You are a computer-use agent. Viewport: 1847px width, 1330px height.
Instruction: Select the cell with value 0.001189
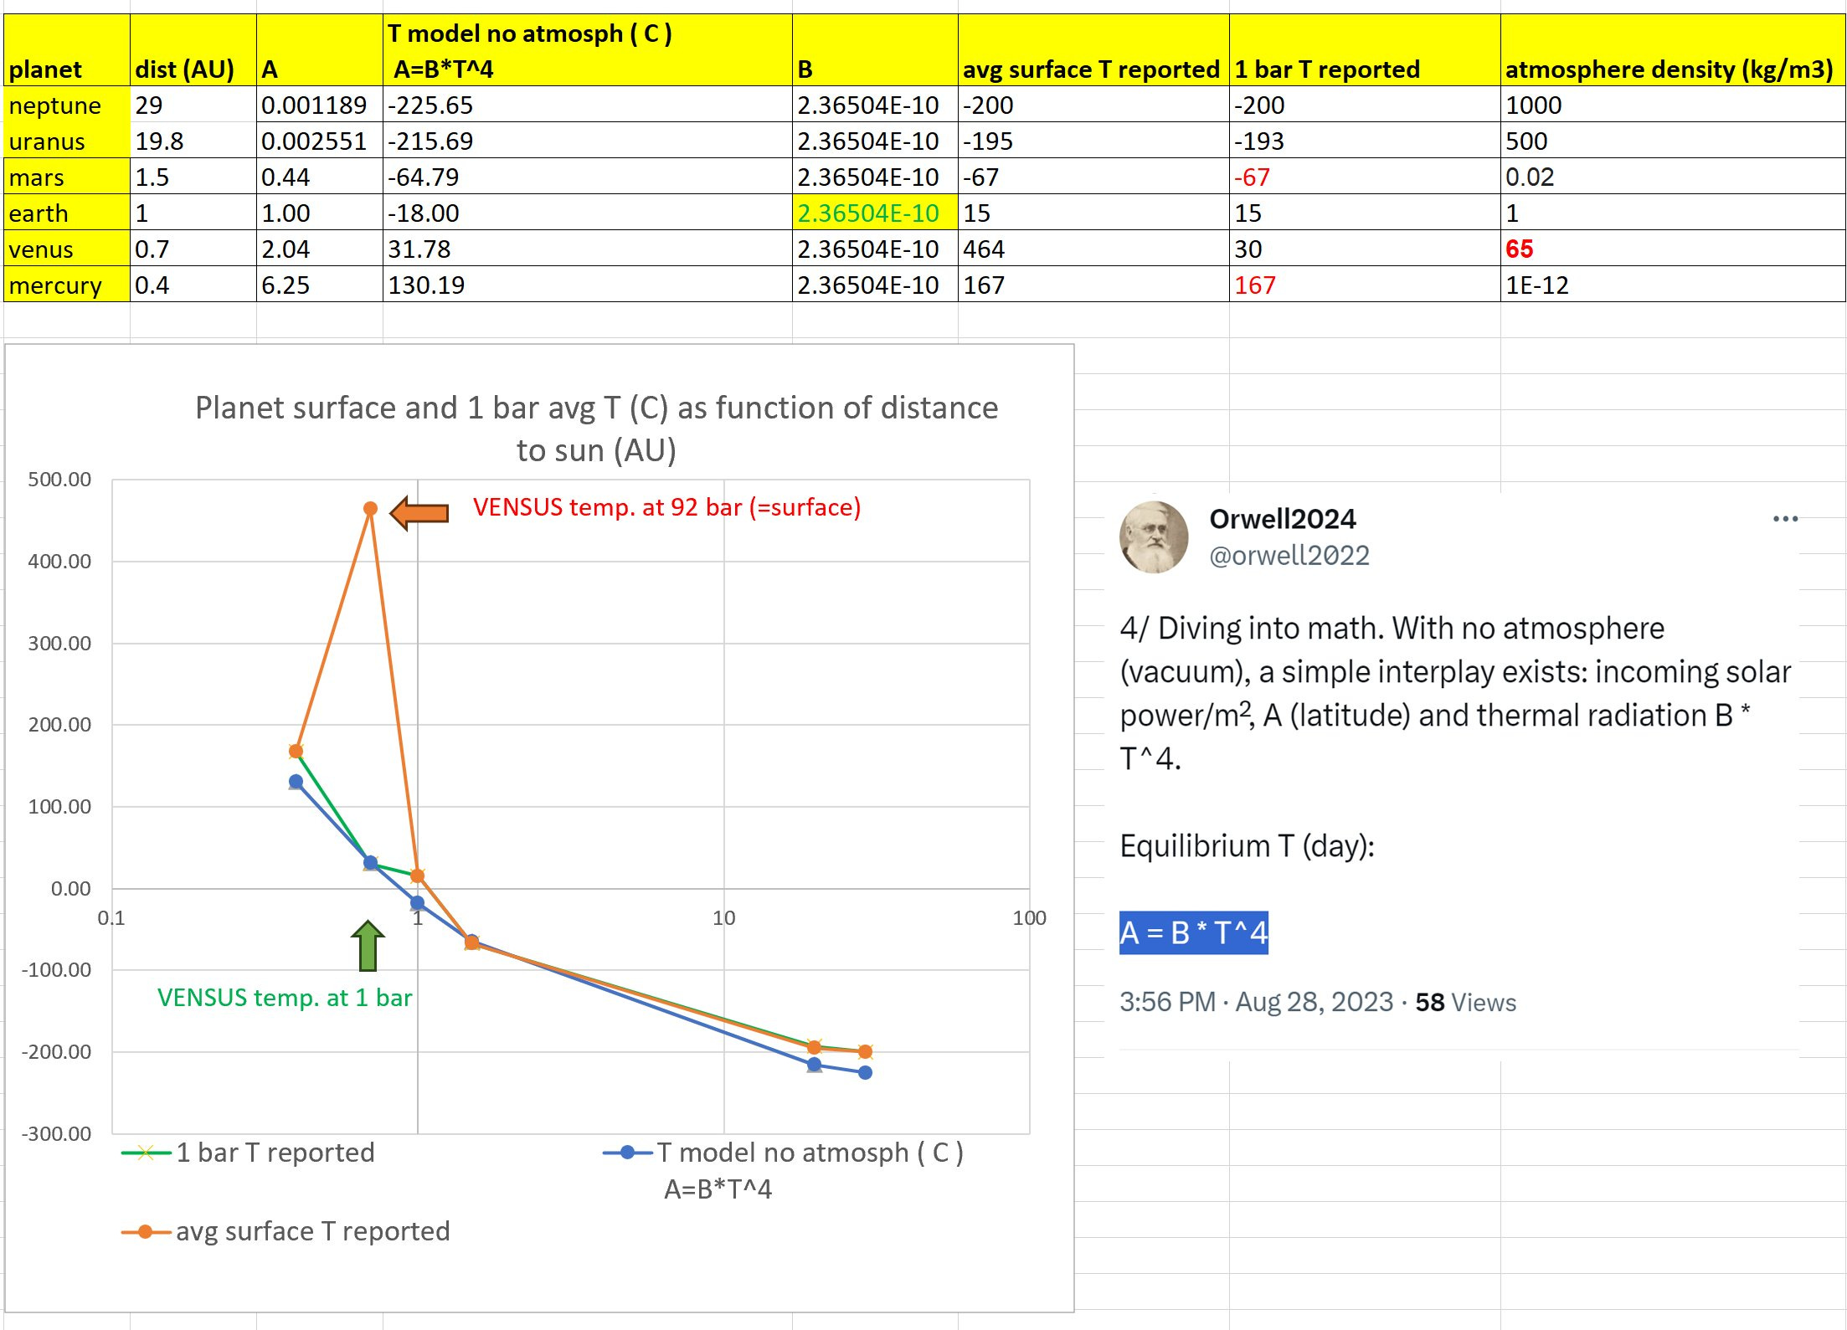click(x=320, y=105)
